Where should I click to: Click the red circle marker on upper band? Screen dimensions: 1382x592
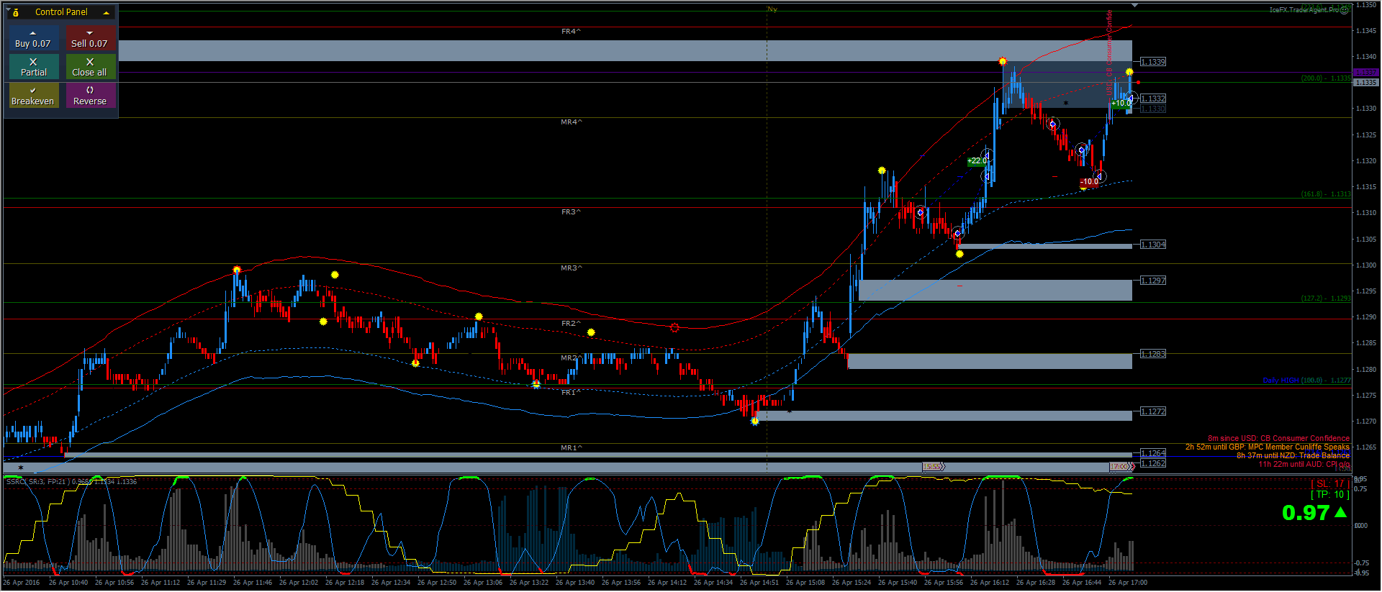[x=674, y=328]
